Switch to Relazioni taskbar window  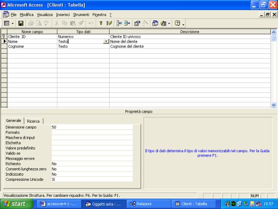point(149,204)
